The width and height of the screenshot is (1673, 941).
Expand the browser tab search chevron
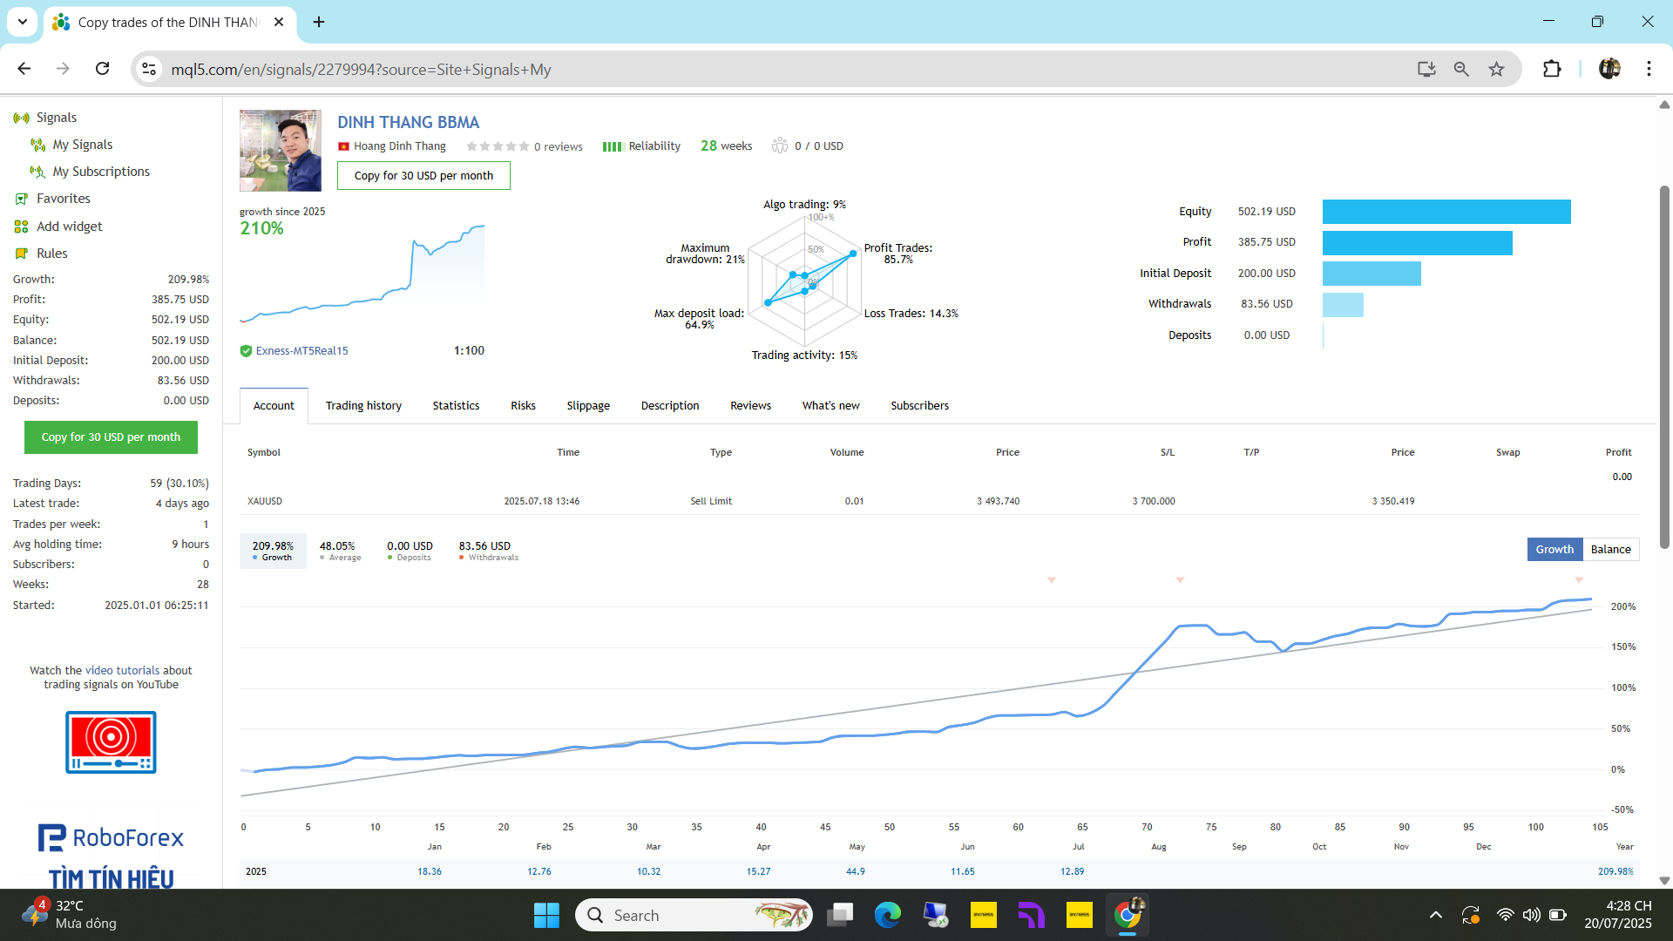click(x=23, y=22)
